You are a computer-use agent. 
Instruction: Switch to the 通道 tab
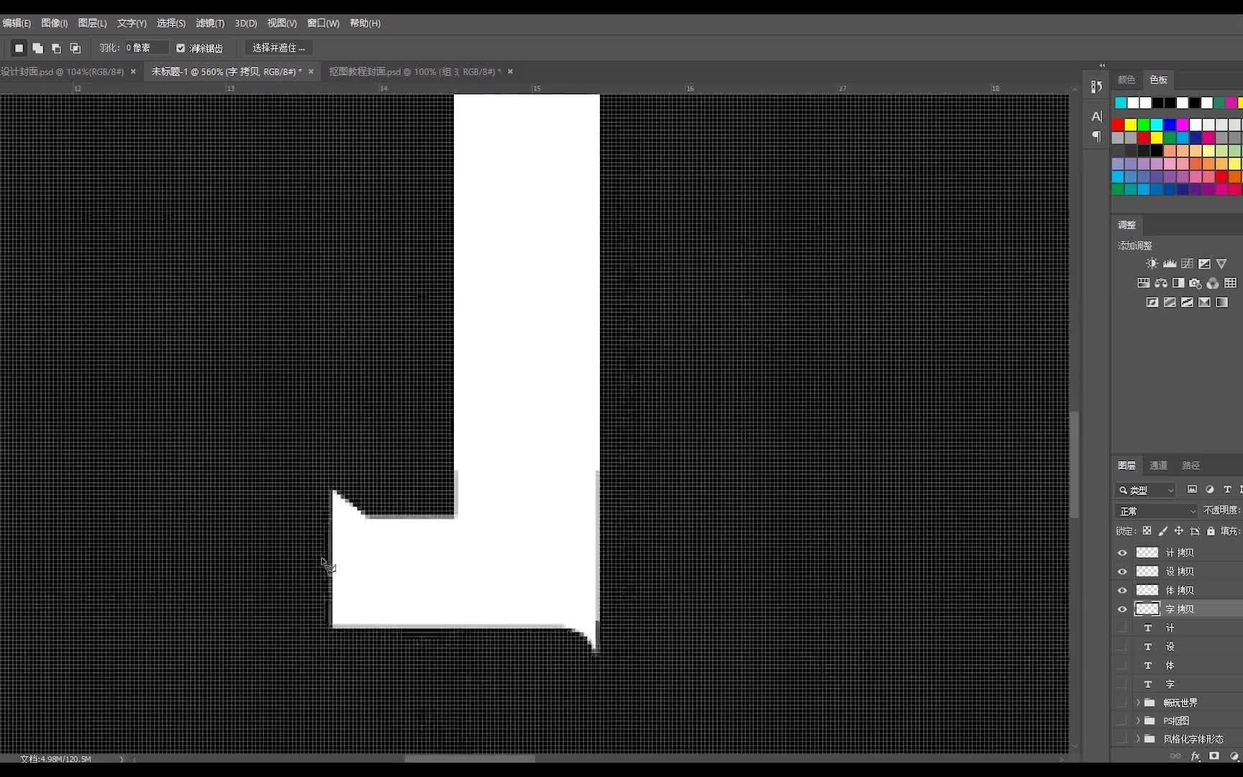(1158, 465)
